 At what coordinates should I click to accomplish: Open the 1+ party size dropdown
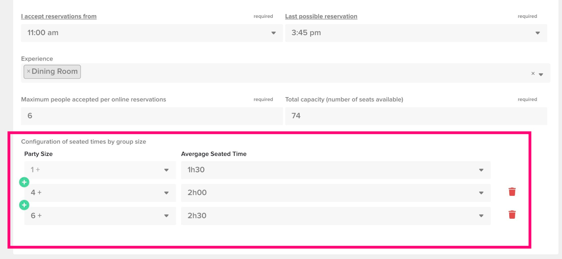100,170
